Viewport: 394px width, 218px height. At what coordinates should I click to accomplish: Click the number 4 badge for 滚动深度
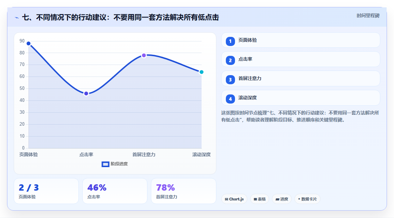230,99
